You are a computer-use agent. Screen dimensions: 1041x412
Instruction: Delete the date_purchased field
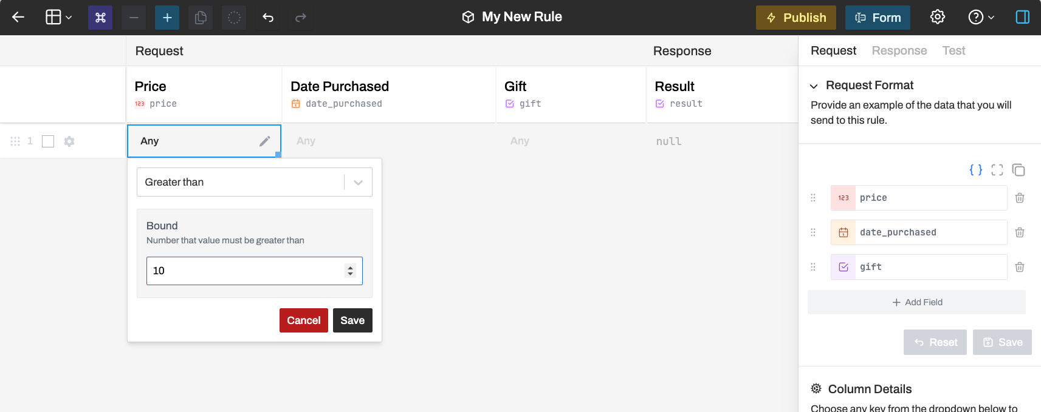(x=1020, y=232)
